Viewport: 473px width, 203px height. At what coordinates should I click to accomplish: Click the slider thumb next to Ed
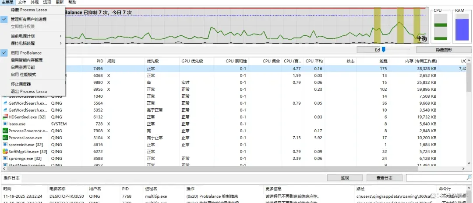tap(383, 50)
